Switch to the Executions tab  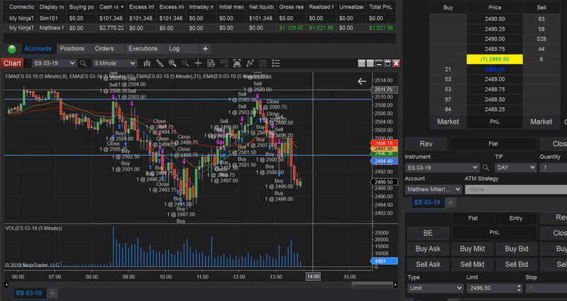tap(143, 48)
